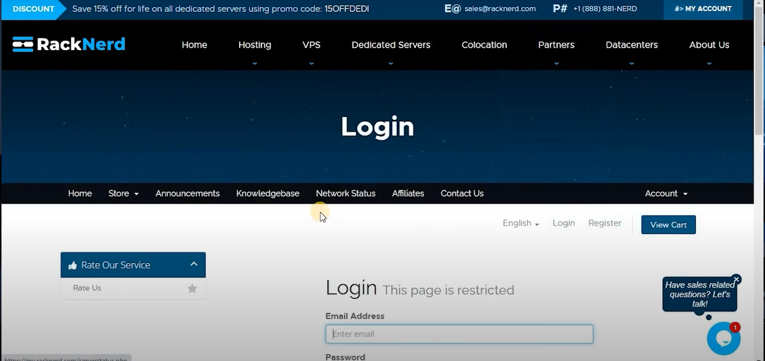This screenshot has width=765, height=361.
Task: Open the Store dropdown menu
Action: point(123,194)
